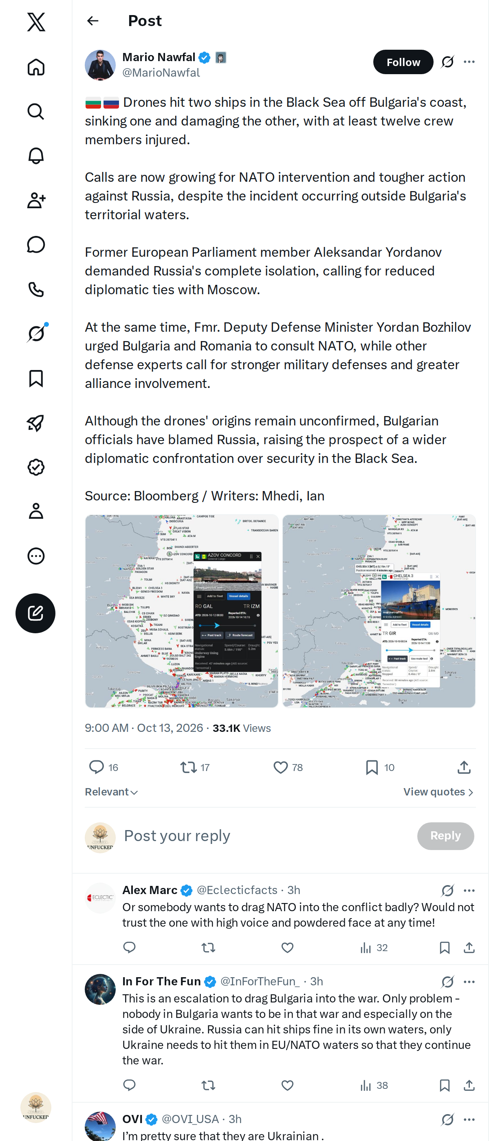This screenshot has height=1141, width=489.
Task: Follow Mario Nawfal
Action: point(403,62)
